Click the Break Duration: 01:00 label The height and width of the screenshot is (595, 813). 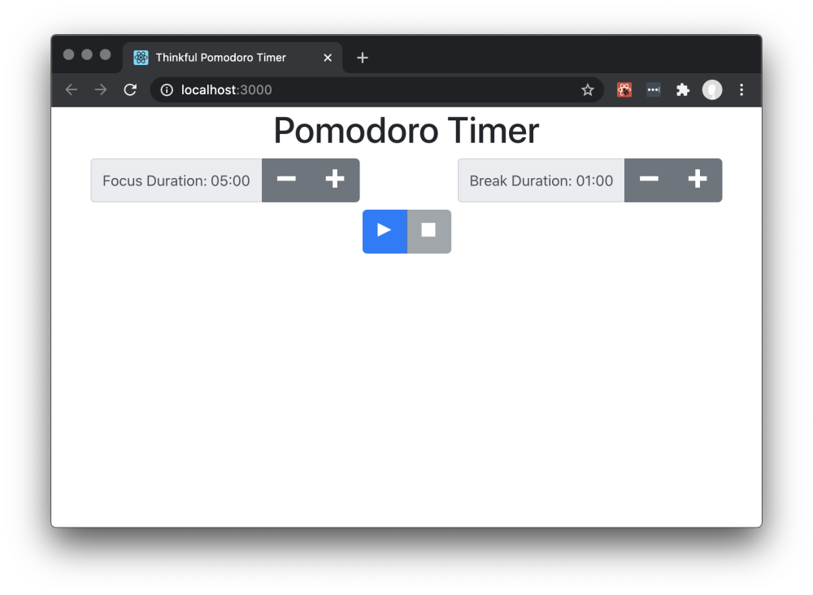[x=541, y=180]
